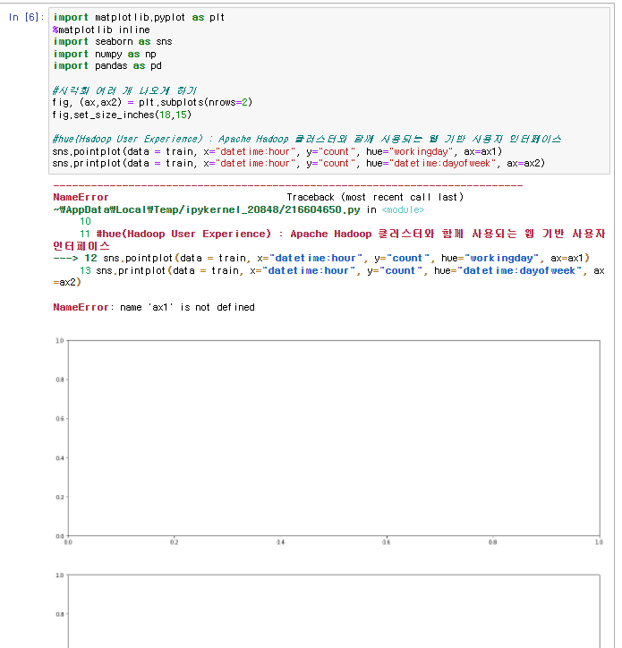The image size is (622, 648).
Task: Place cursor on 'import matplotlib.pyplot as plt' line
Action: [139, 17]
